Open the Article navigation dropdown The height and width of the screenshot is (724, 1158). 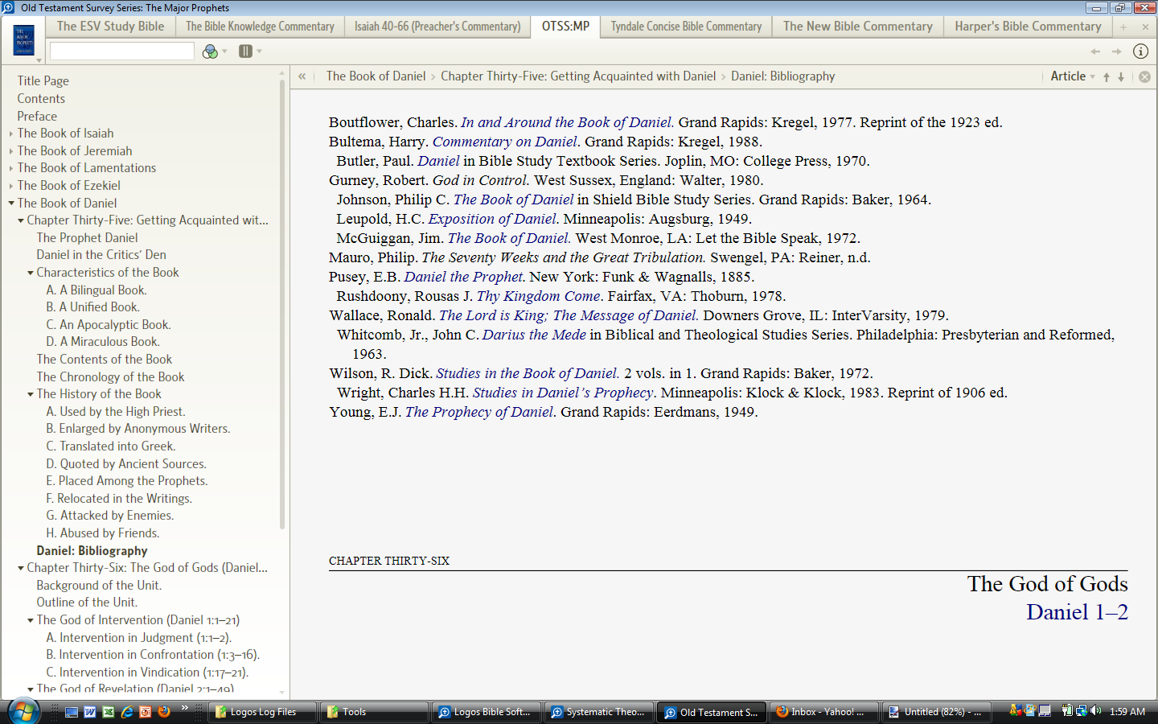[x=1073, y=76]
